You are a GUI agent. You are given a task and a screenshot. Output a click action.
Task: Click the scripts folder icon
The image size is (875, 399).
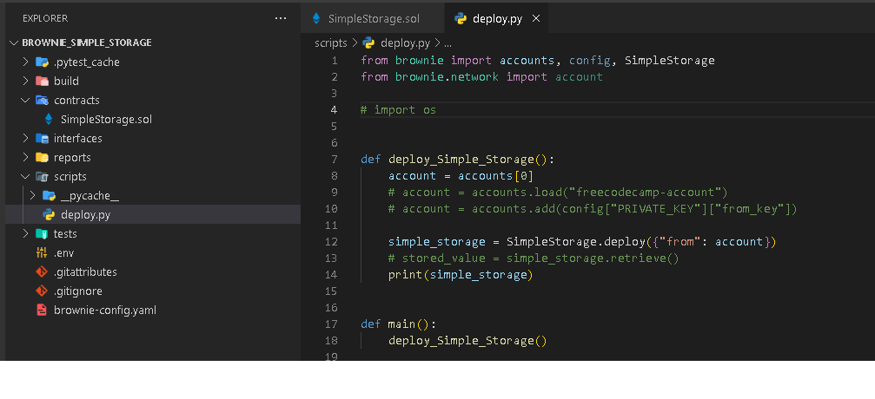[x=42, y=177]
